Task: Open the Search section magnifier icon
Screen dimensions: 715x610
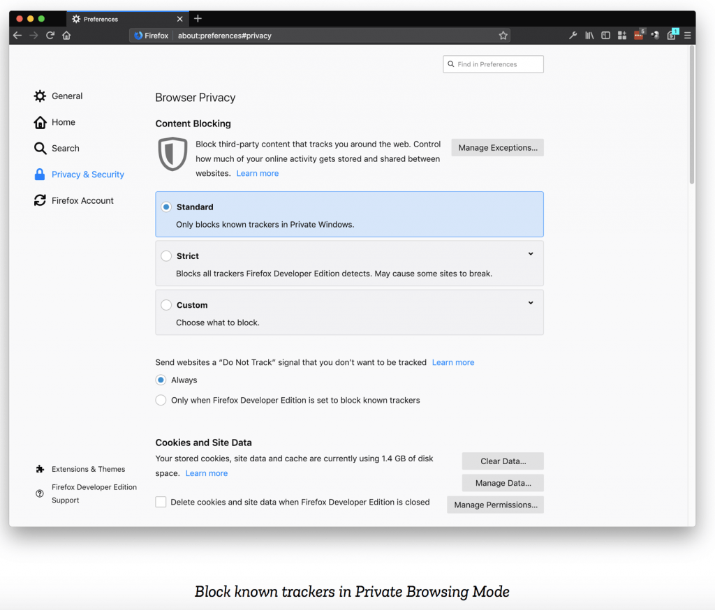Action: pos(40,148)
